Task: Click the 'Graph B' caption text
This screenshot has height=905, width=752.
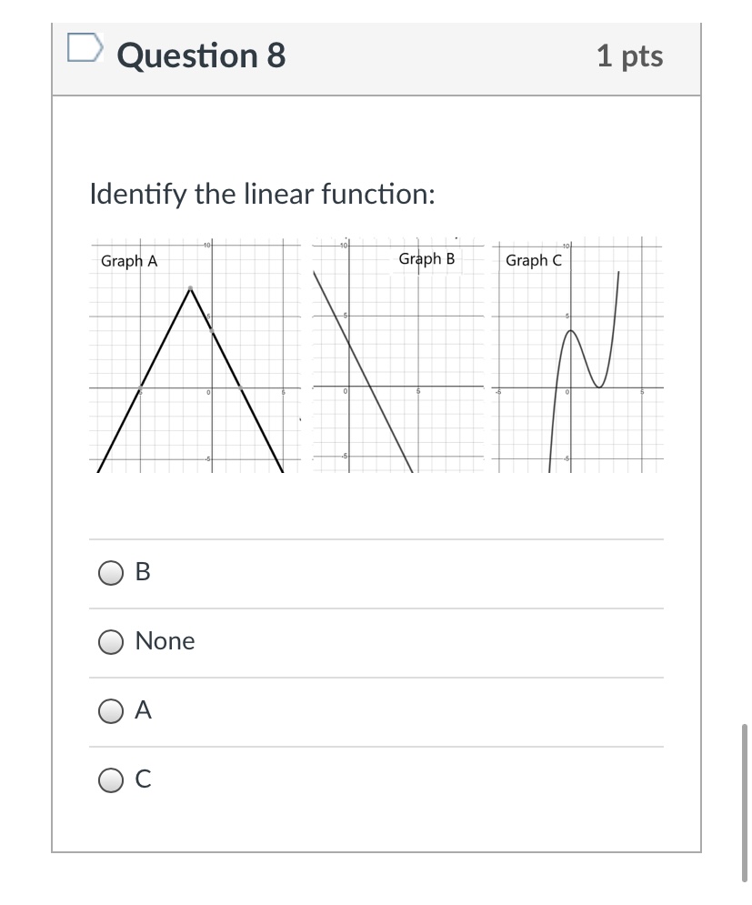Action: pyautogui.click(x=426, y=259)
